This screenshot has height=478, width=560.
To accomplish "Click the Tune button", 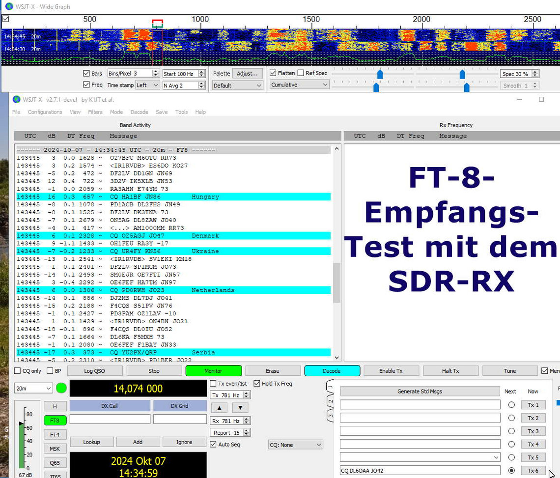I will [x=510, y=371].
